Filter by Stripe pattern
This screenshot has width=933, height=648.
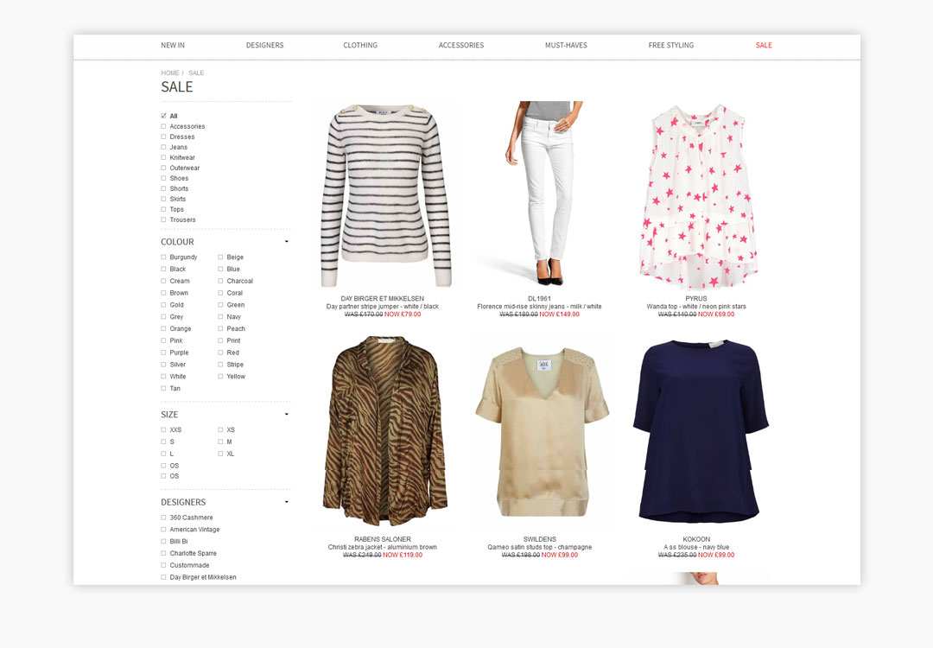point(220,364)
